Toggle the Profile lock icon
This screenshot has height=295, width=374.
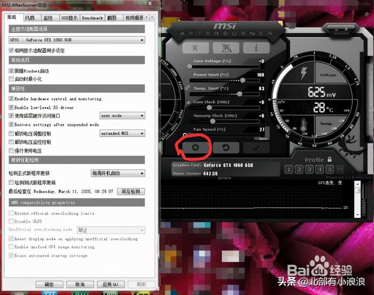pos(330,159)
